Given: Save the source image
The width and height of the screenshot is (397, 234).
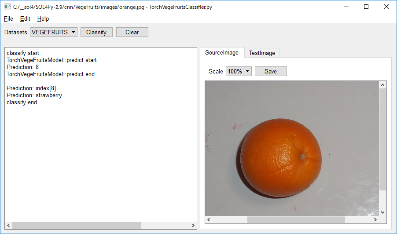Looking at the screenshot, I should [x=271, y=71].
